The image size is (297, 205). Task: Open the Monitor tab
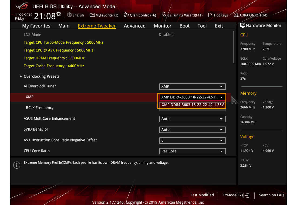163,26
